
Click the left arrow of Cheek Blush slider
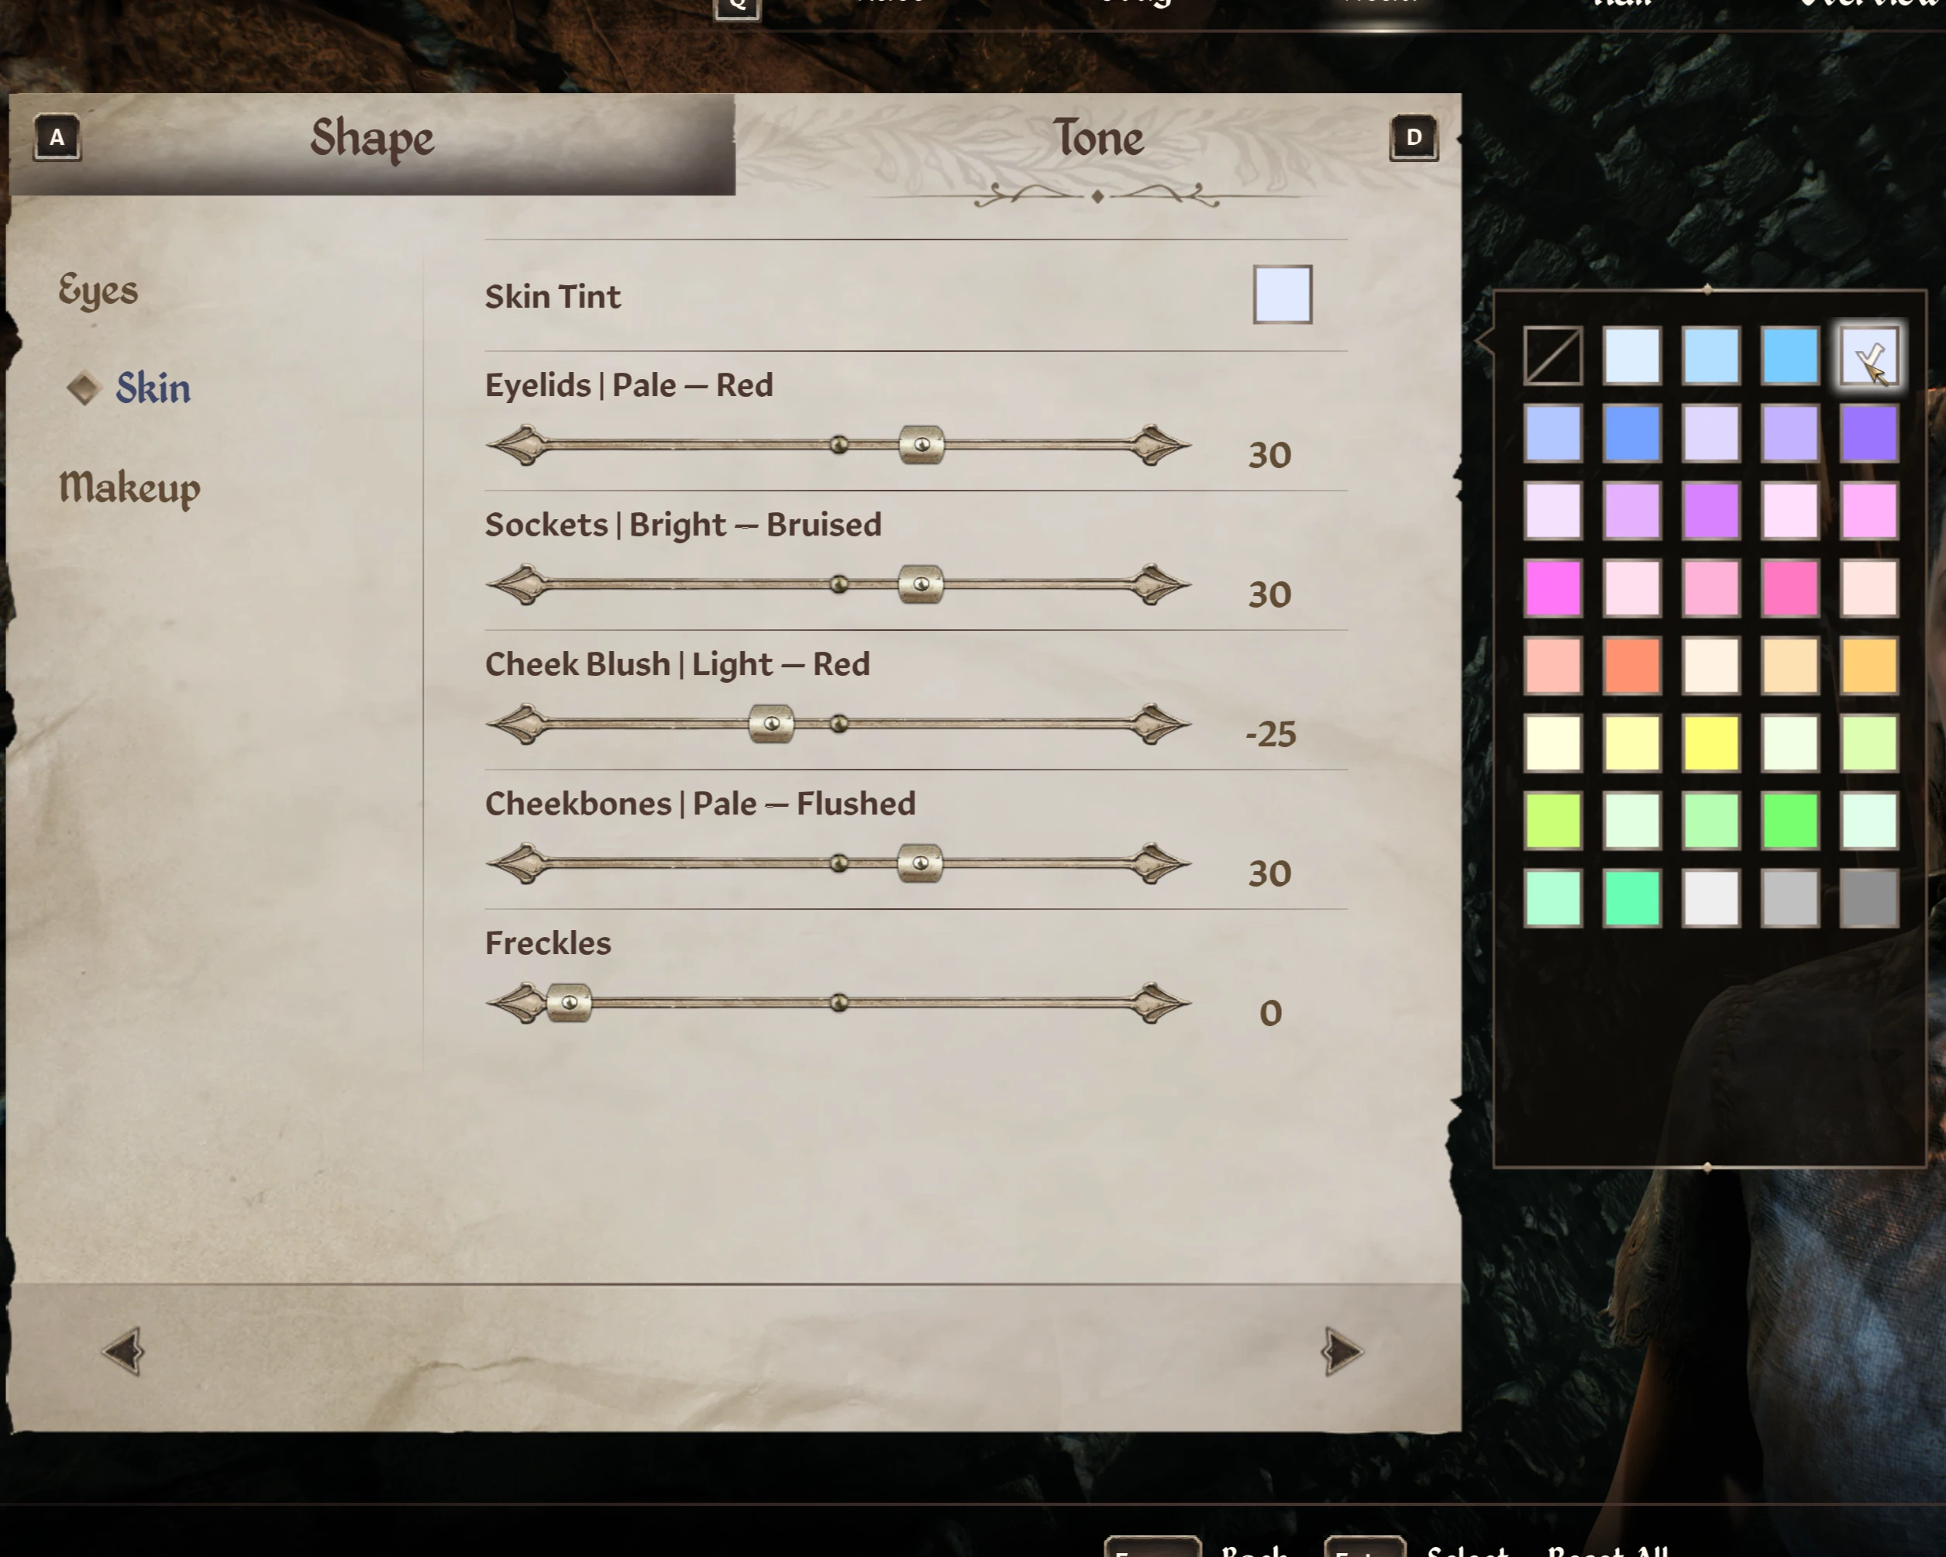pos(517,724)
